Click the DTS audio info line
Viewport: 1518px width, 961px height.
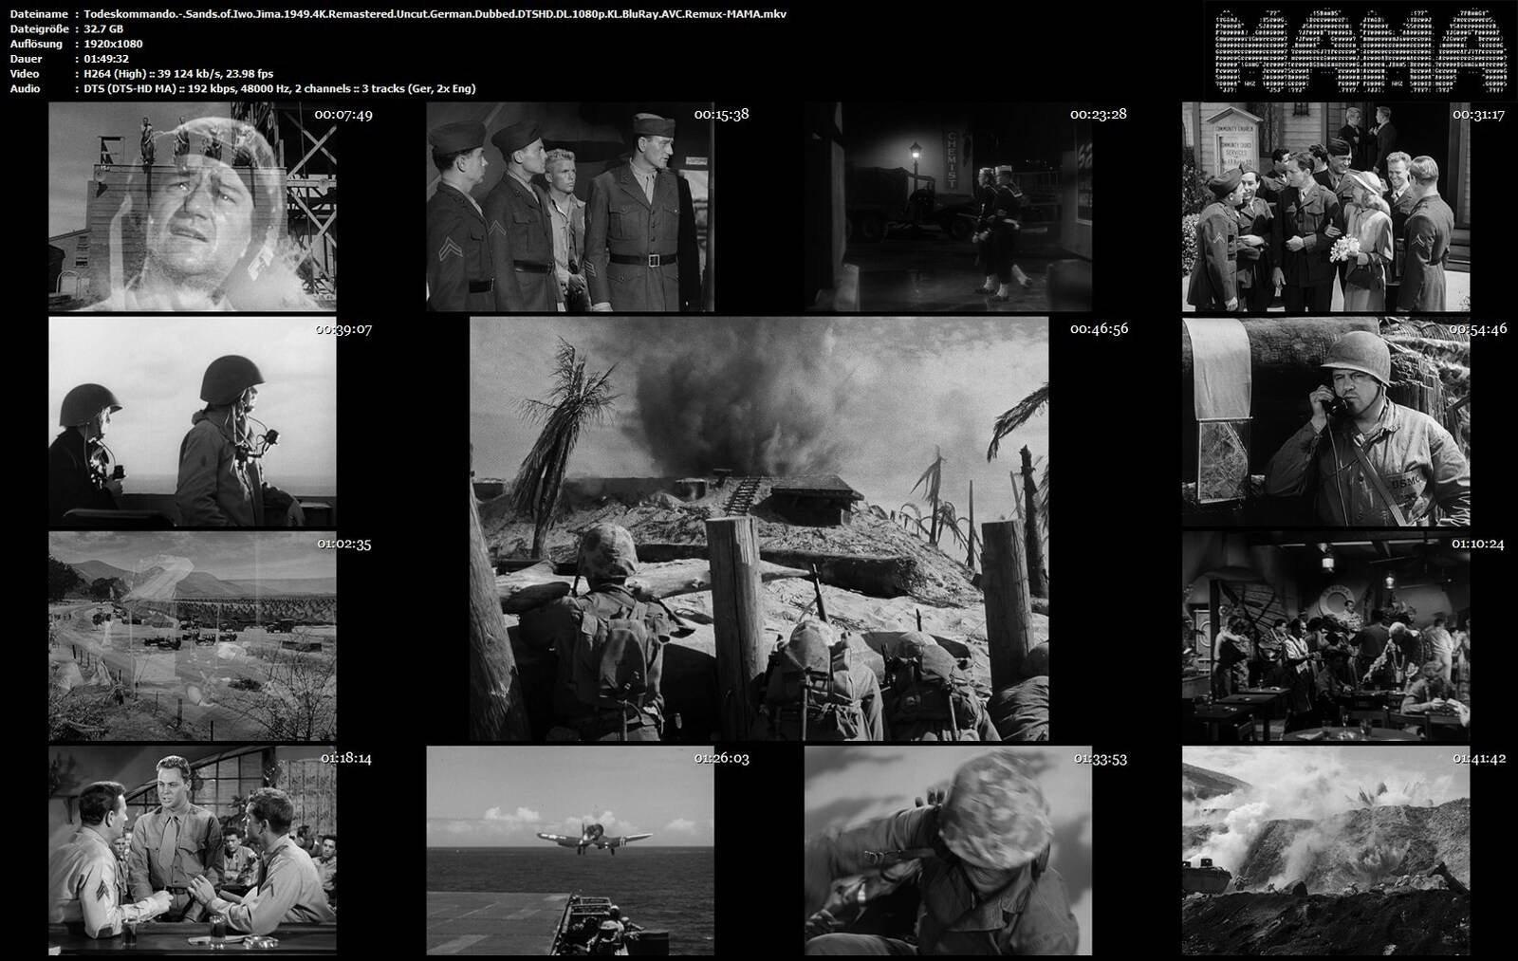tap(280, 88)
